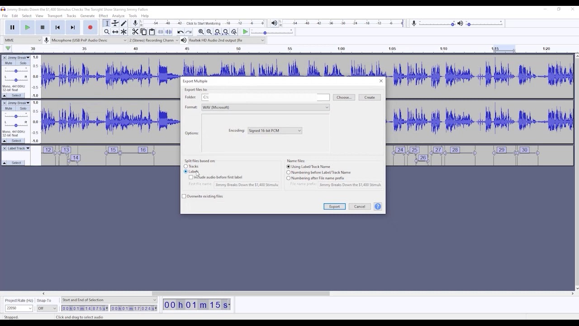The height and width of the screenshot is (326, 579).
Task: Check Include audio before first label
Action: point(191,177)
